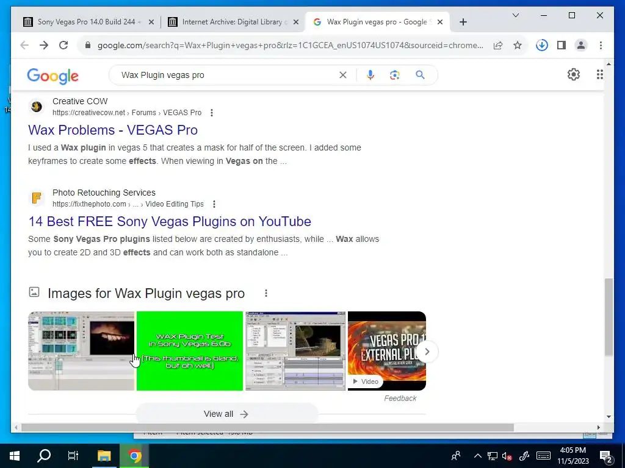This screenshot has width=625, height=468.
Task: Click the Chrome taskbar icon
Action: (x=135, y=456)
